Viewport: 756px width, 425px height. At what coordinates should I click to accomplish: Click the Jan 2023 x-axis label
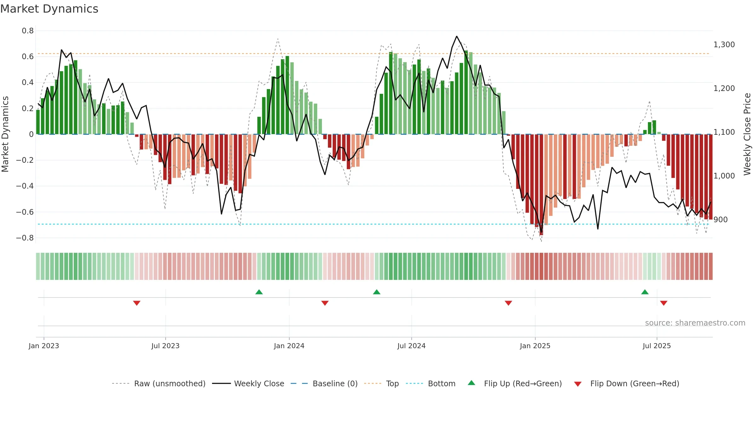44,346
